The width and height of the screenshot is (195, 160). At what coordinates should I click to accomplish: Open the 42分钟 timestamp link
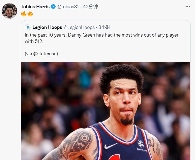click(x=90, y=7)
